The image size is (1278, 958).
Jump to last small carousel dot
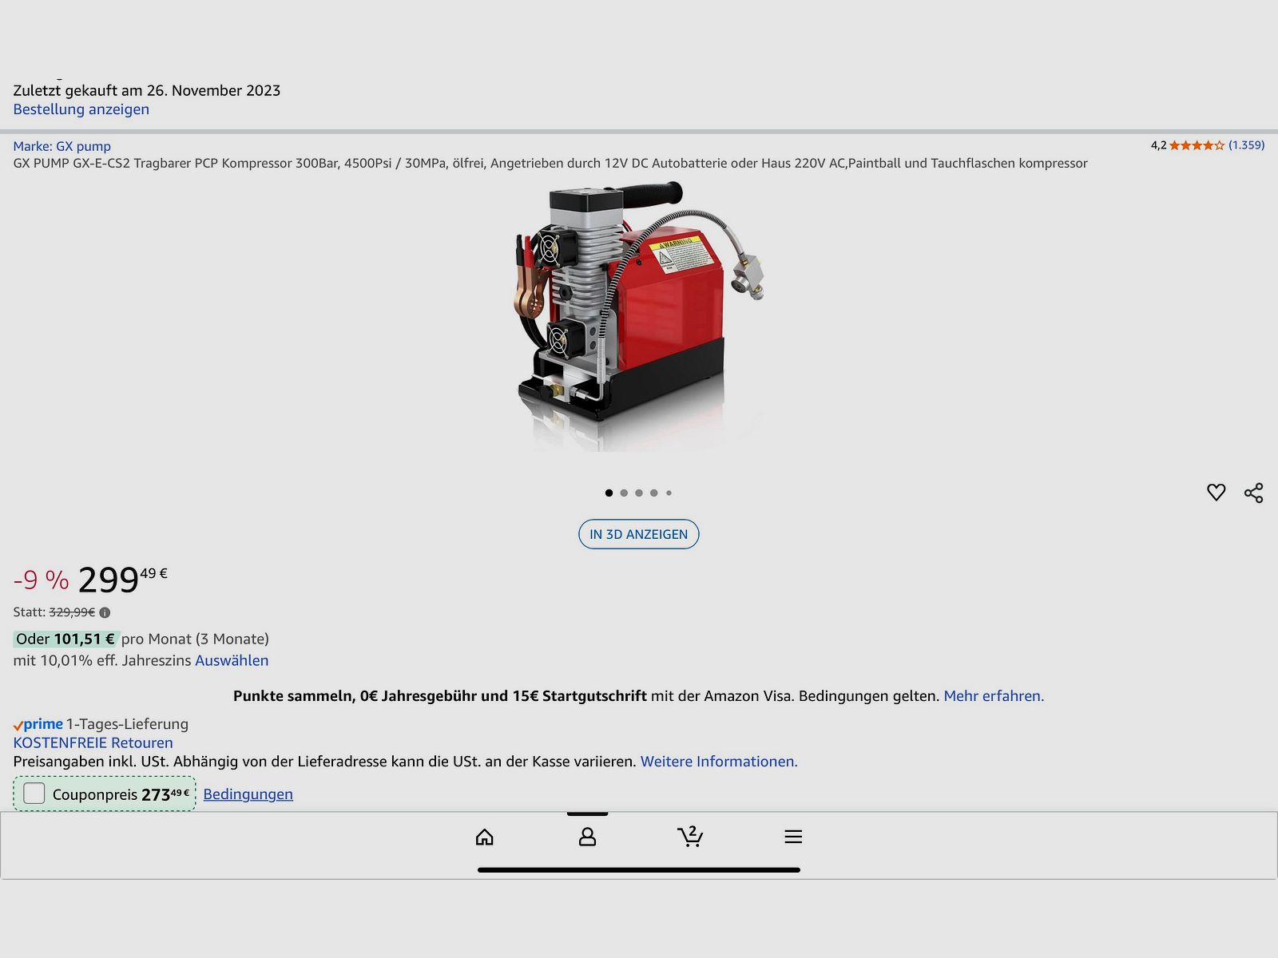pos(669,493)
